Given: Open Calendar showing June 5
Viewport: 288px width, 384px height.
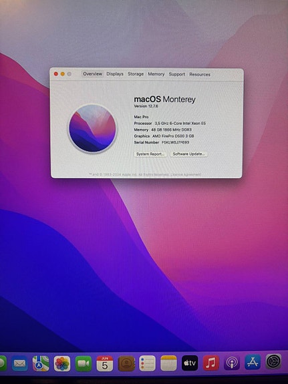Looking at the screenshot, I should tap(105, 363).
